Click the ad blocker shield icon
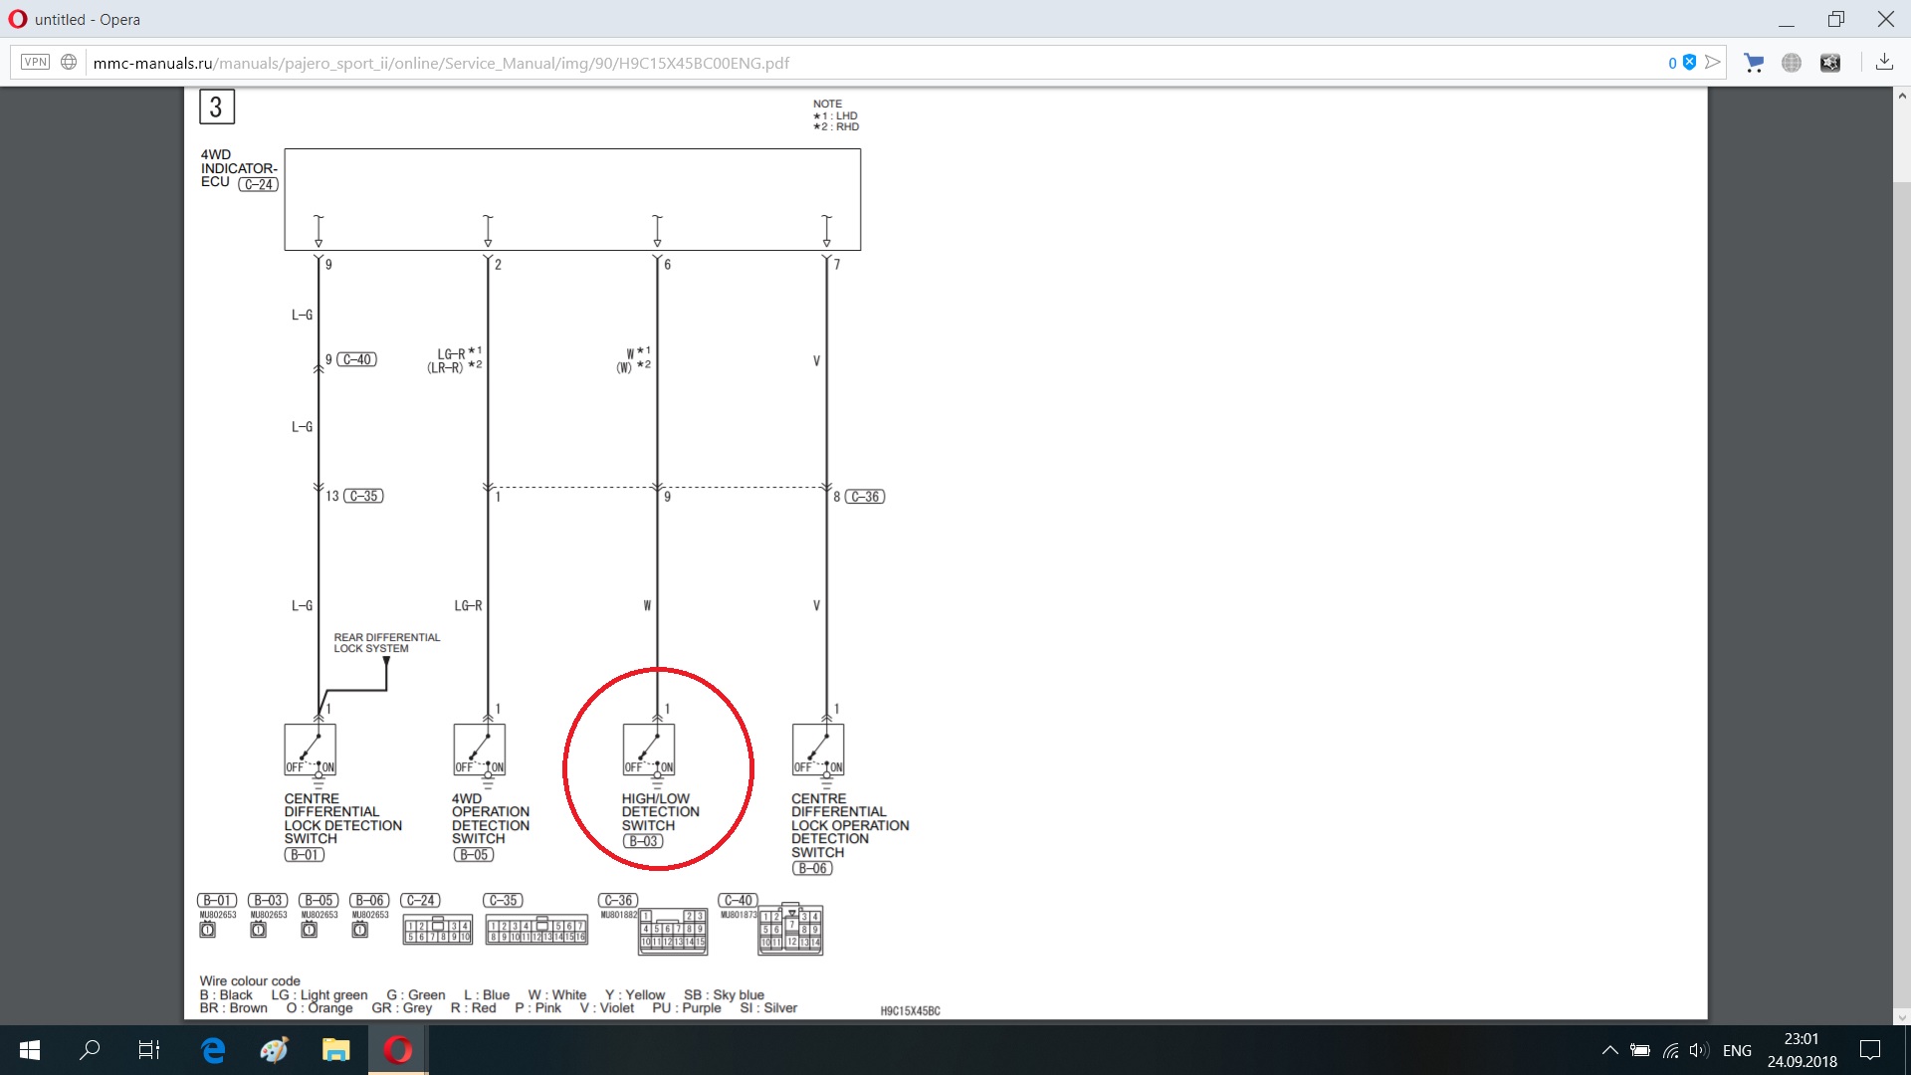 (x=1689, y=62)
